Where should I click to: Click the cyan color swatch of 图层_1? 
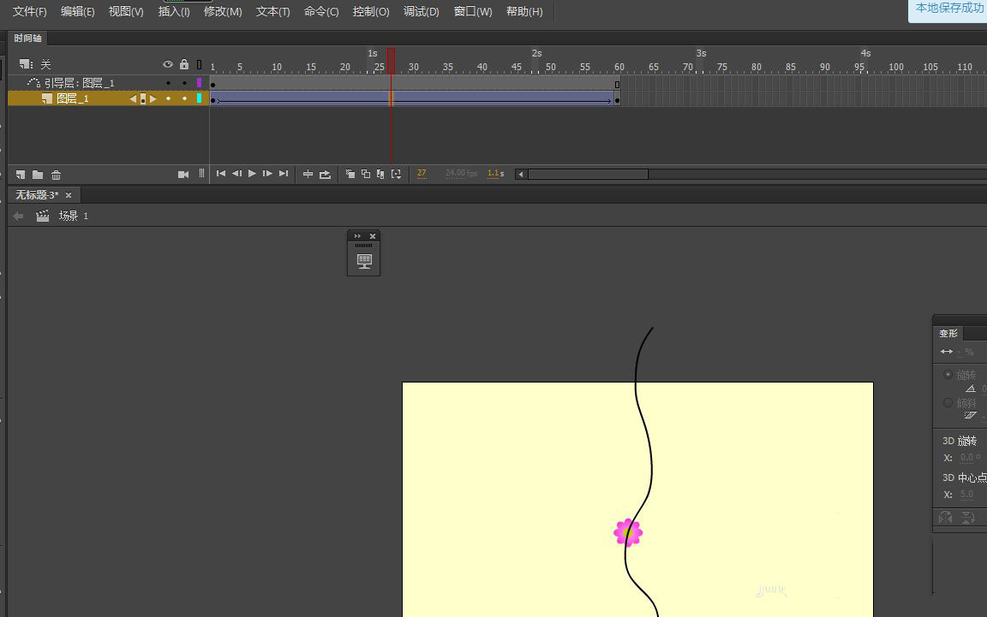point(199,98)
